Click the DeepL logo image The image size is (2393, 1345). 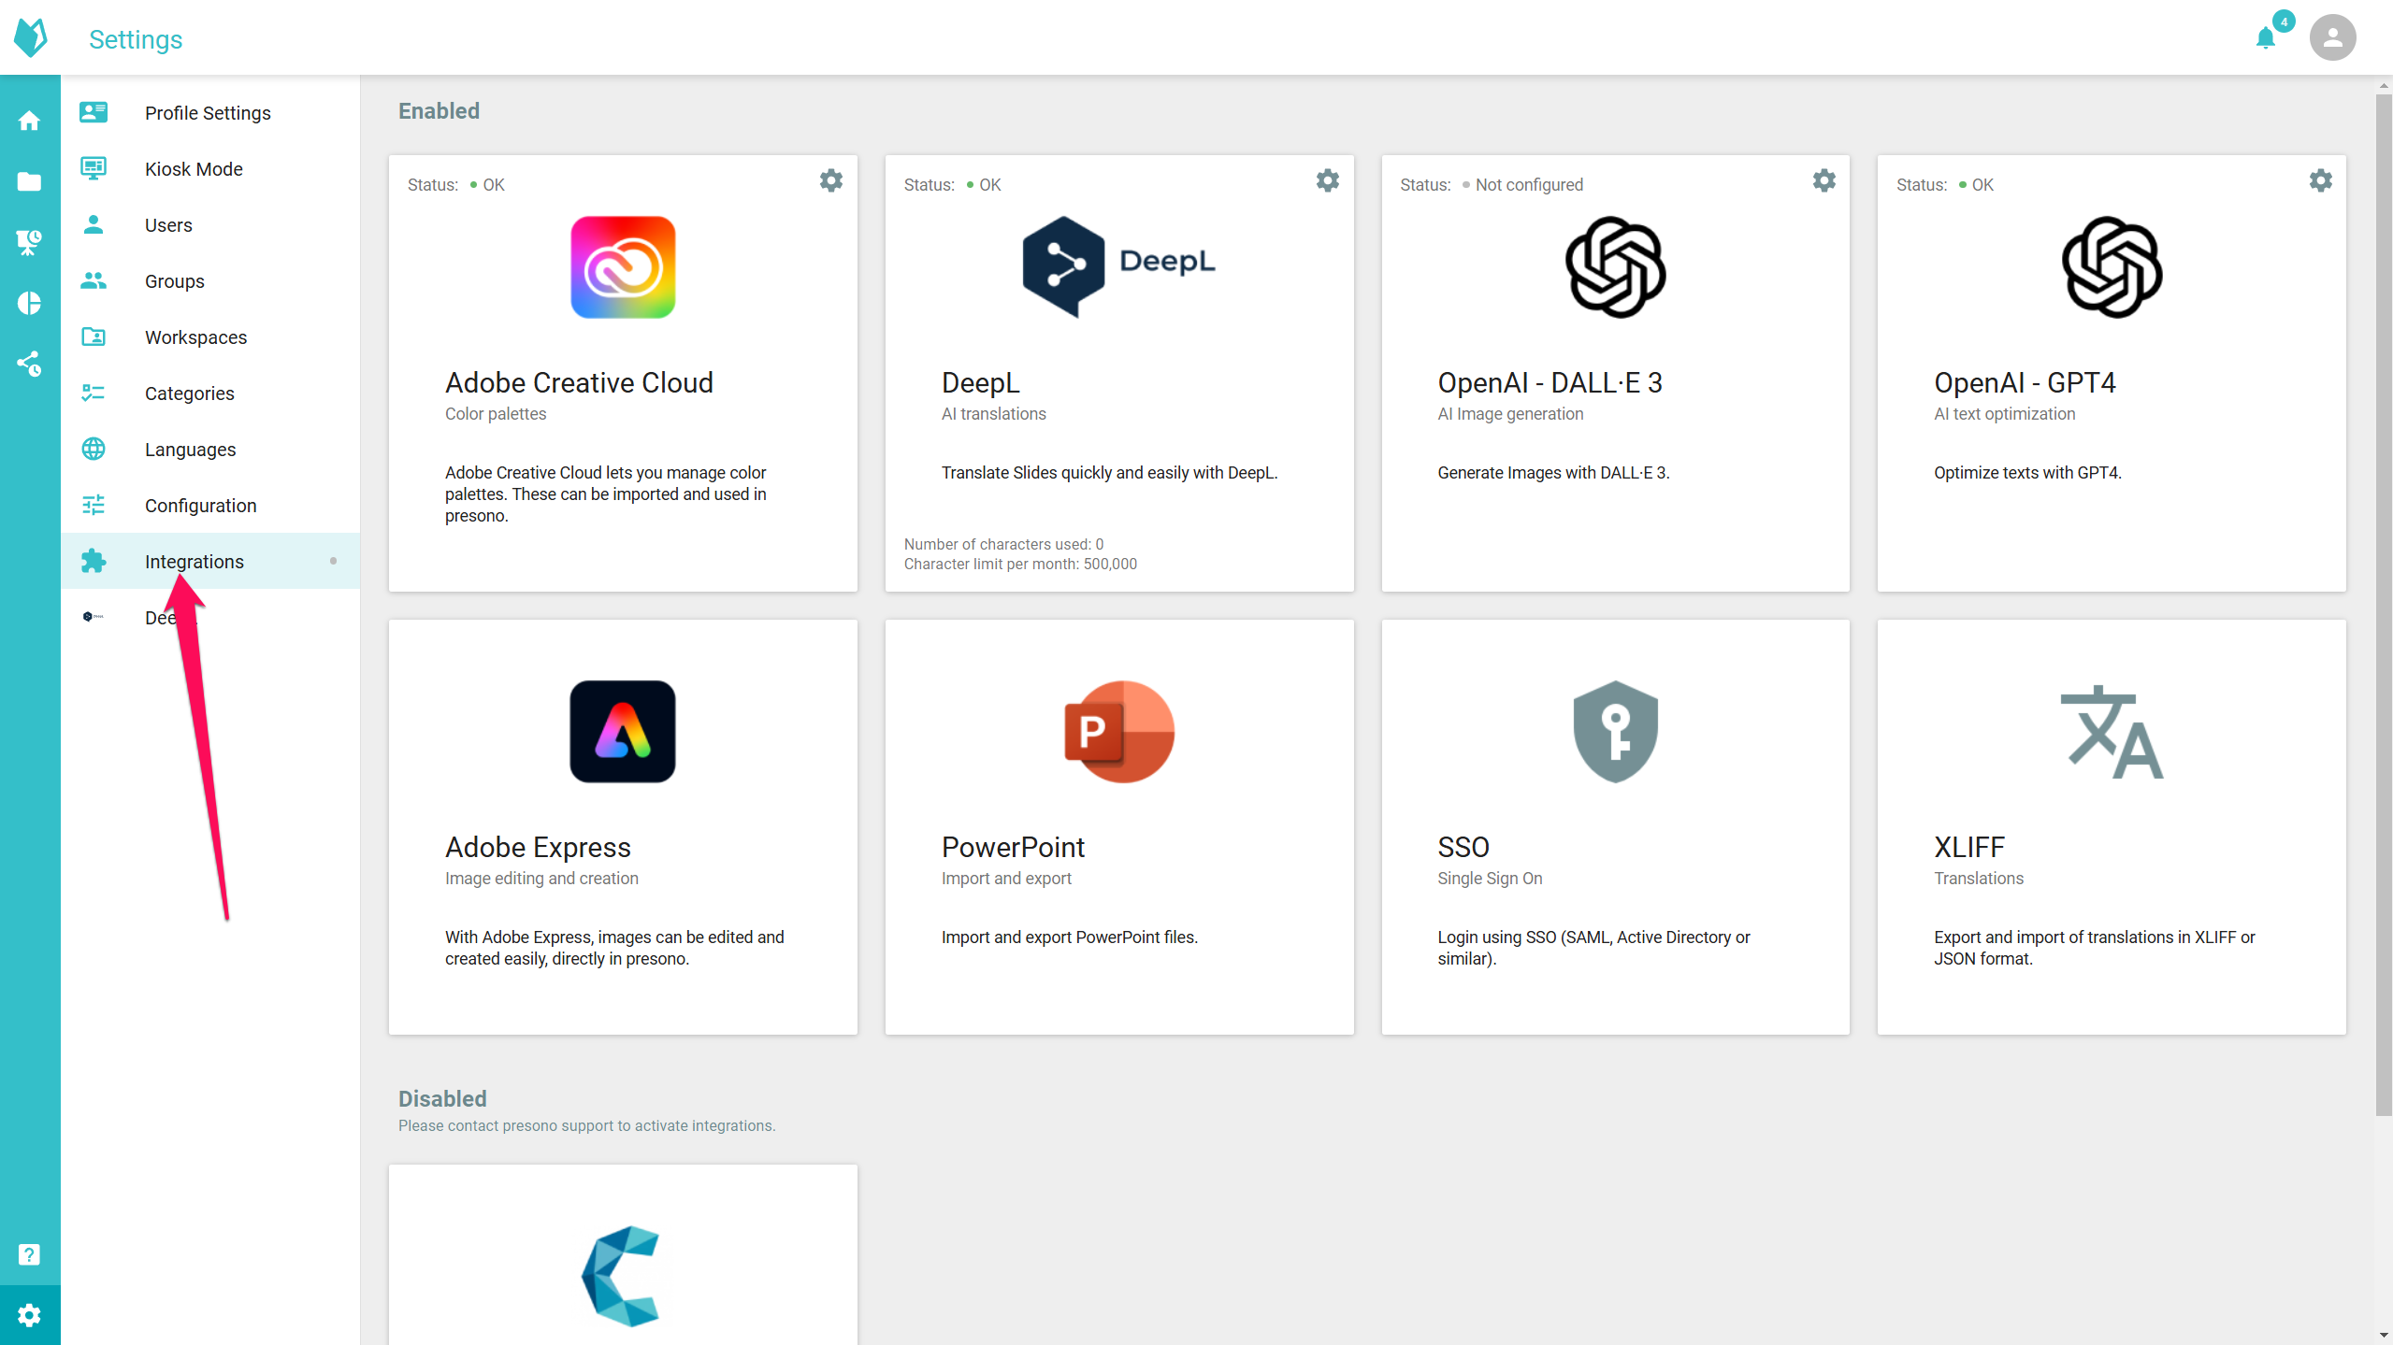pos(1119,267)
